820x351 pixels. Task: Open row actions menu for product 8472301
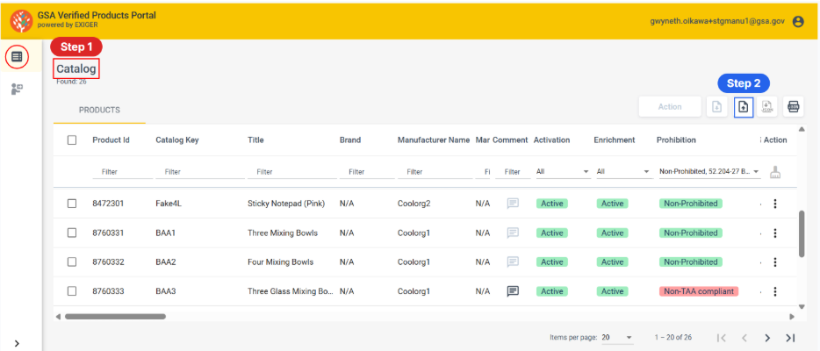pyautogui.click(x=775, y=204)
